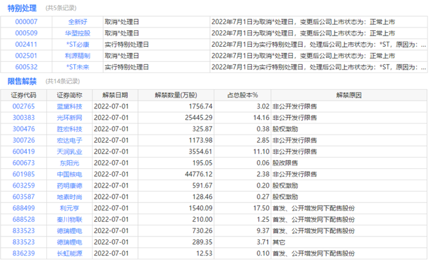Click the 解禁数量(万股) column header

pos(176,95)
